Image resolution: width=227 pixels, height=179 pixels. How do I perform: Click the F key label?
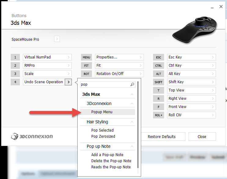click(x=159, y=107)
